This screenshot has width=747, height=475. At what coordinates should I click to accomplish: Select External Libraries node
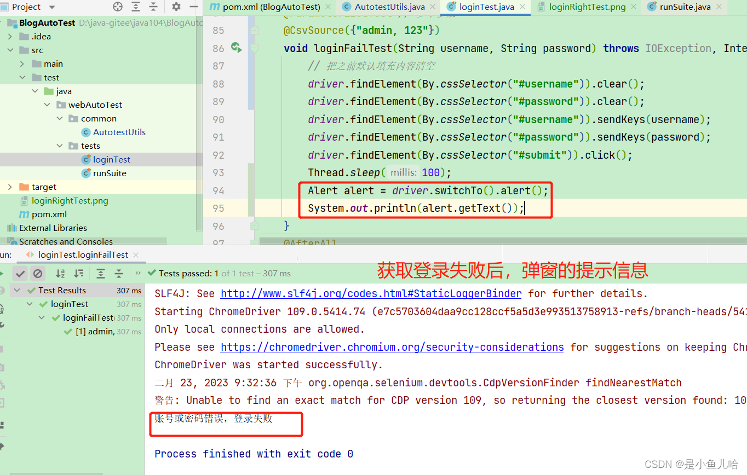[x=53, y=228]
